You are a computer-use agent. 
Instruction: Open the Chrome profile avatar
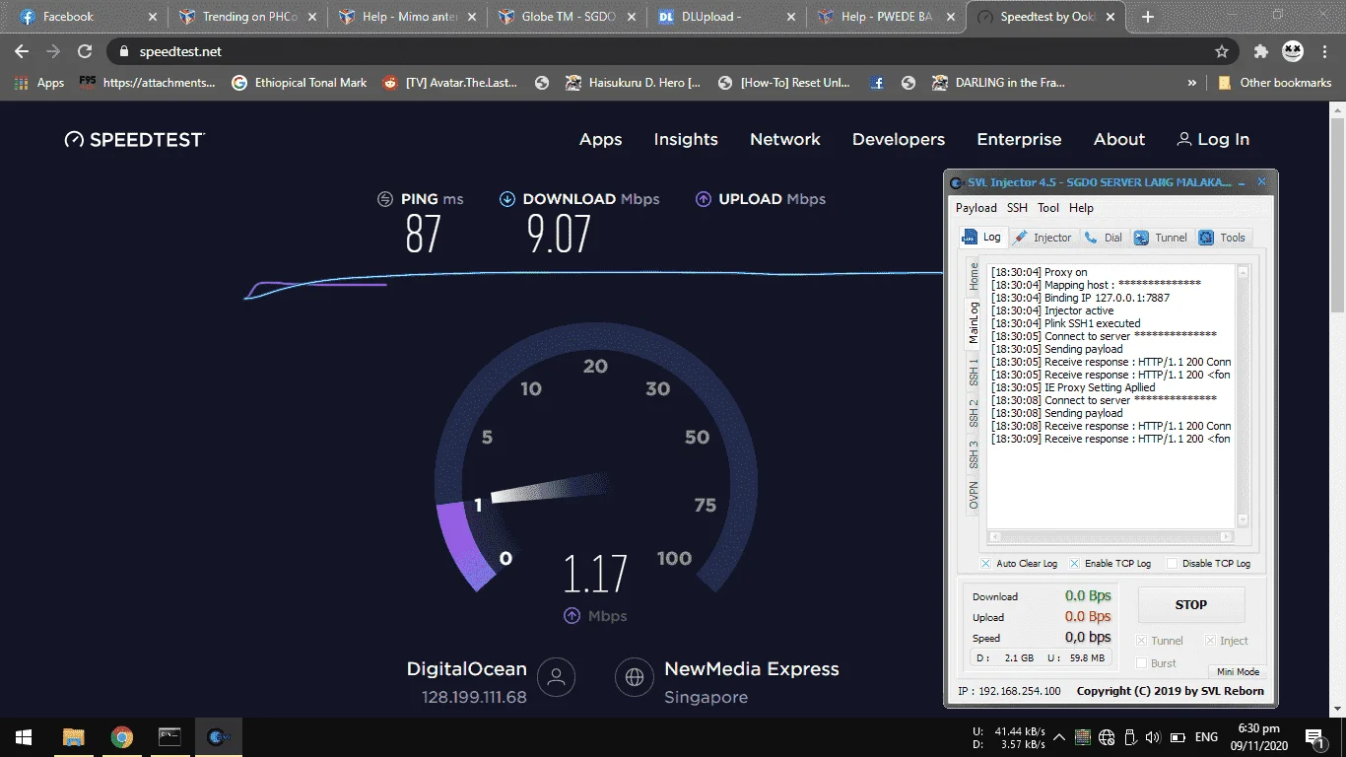click(x=1293, y=51)
